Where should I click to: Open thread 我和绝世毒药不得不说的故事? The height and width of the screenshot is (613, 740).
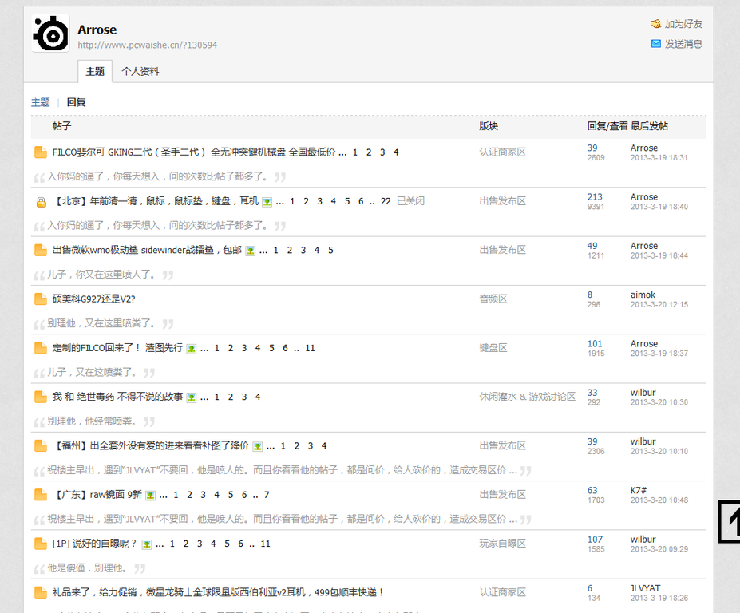click(x=117, y=397)
